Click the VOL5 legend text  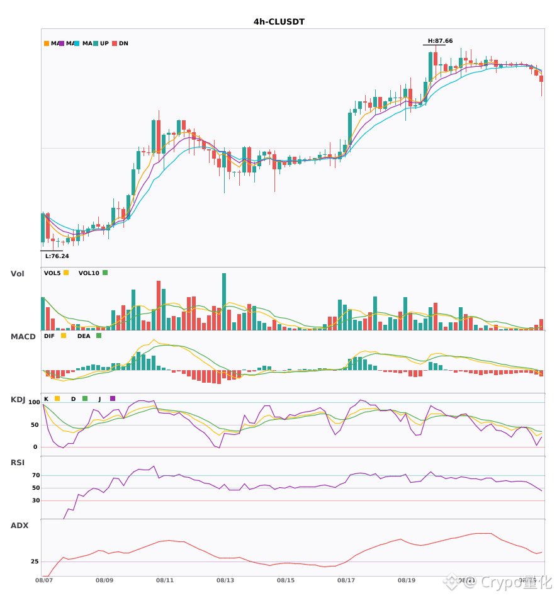click(52, 273)
